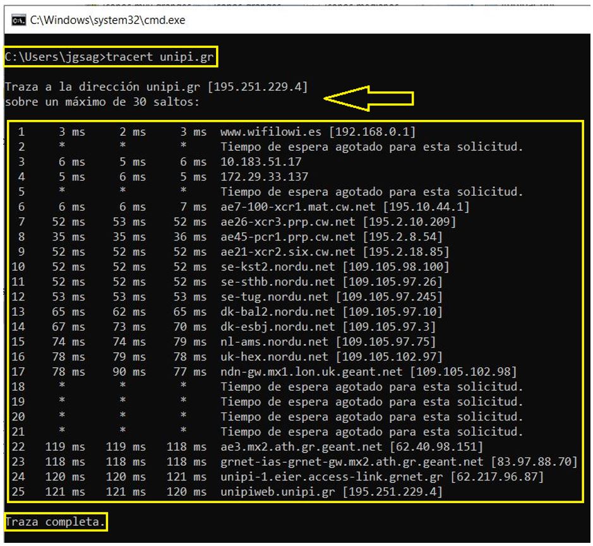593x546 pixels.
Task: Select unipiweb.unipi.gr final hop hostname
Action: (278, 492)
